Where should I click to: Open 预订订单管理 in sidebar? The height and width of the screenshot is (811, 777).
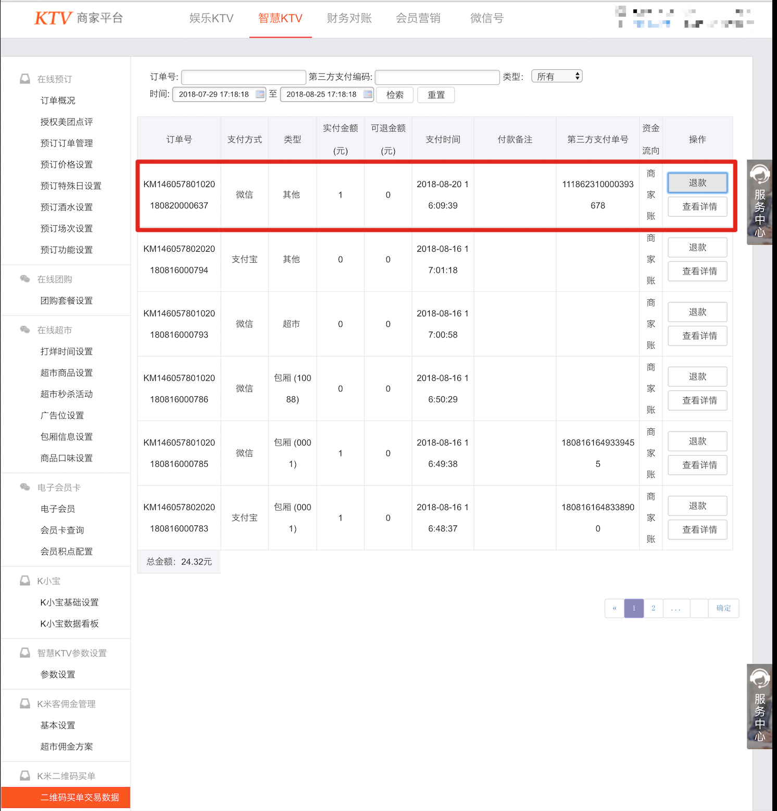[x=67, y=143]
